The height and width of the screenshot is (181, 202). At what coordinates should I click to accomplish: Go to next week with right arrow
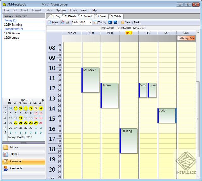[x=116, y=22]
